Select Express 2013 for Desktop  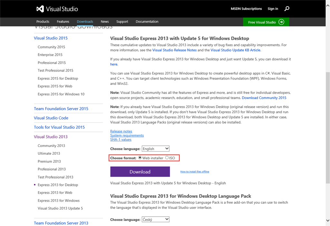click(x=58, y=185)
